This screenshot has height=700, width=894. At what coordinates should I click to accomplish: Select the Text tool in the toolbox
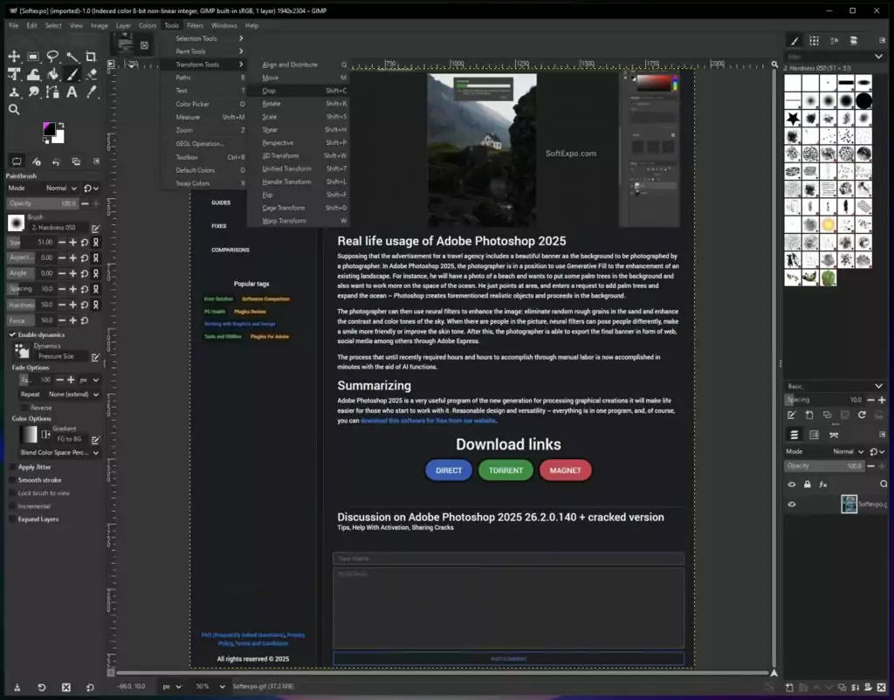pyautogui.click(x=72, y=93)
